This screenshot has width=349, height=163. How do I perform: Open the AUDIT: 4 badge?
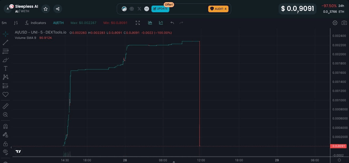tap(218, 9)
